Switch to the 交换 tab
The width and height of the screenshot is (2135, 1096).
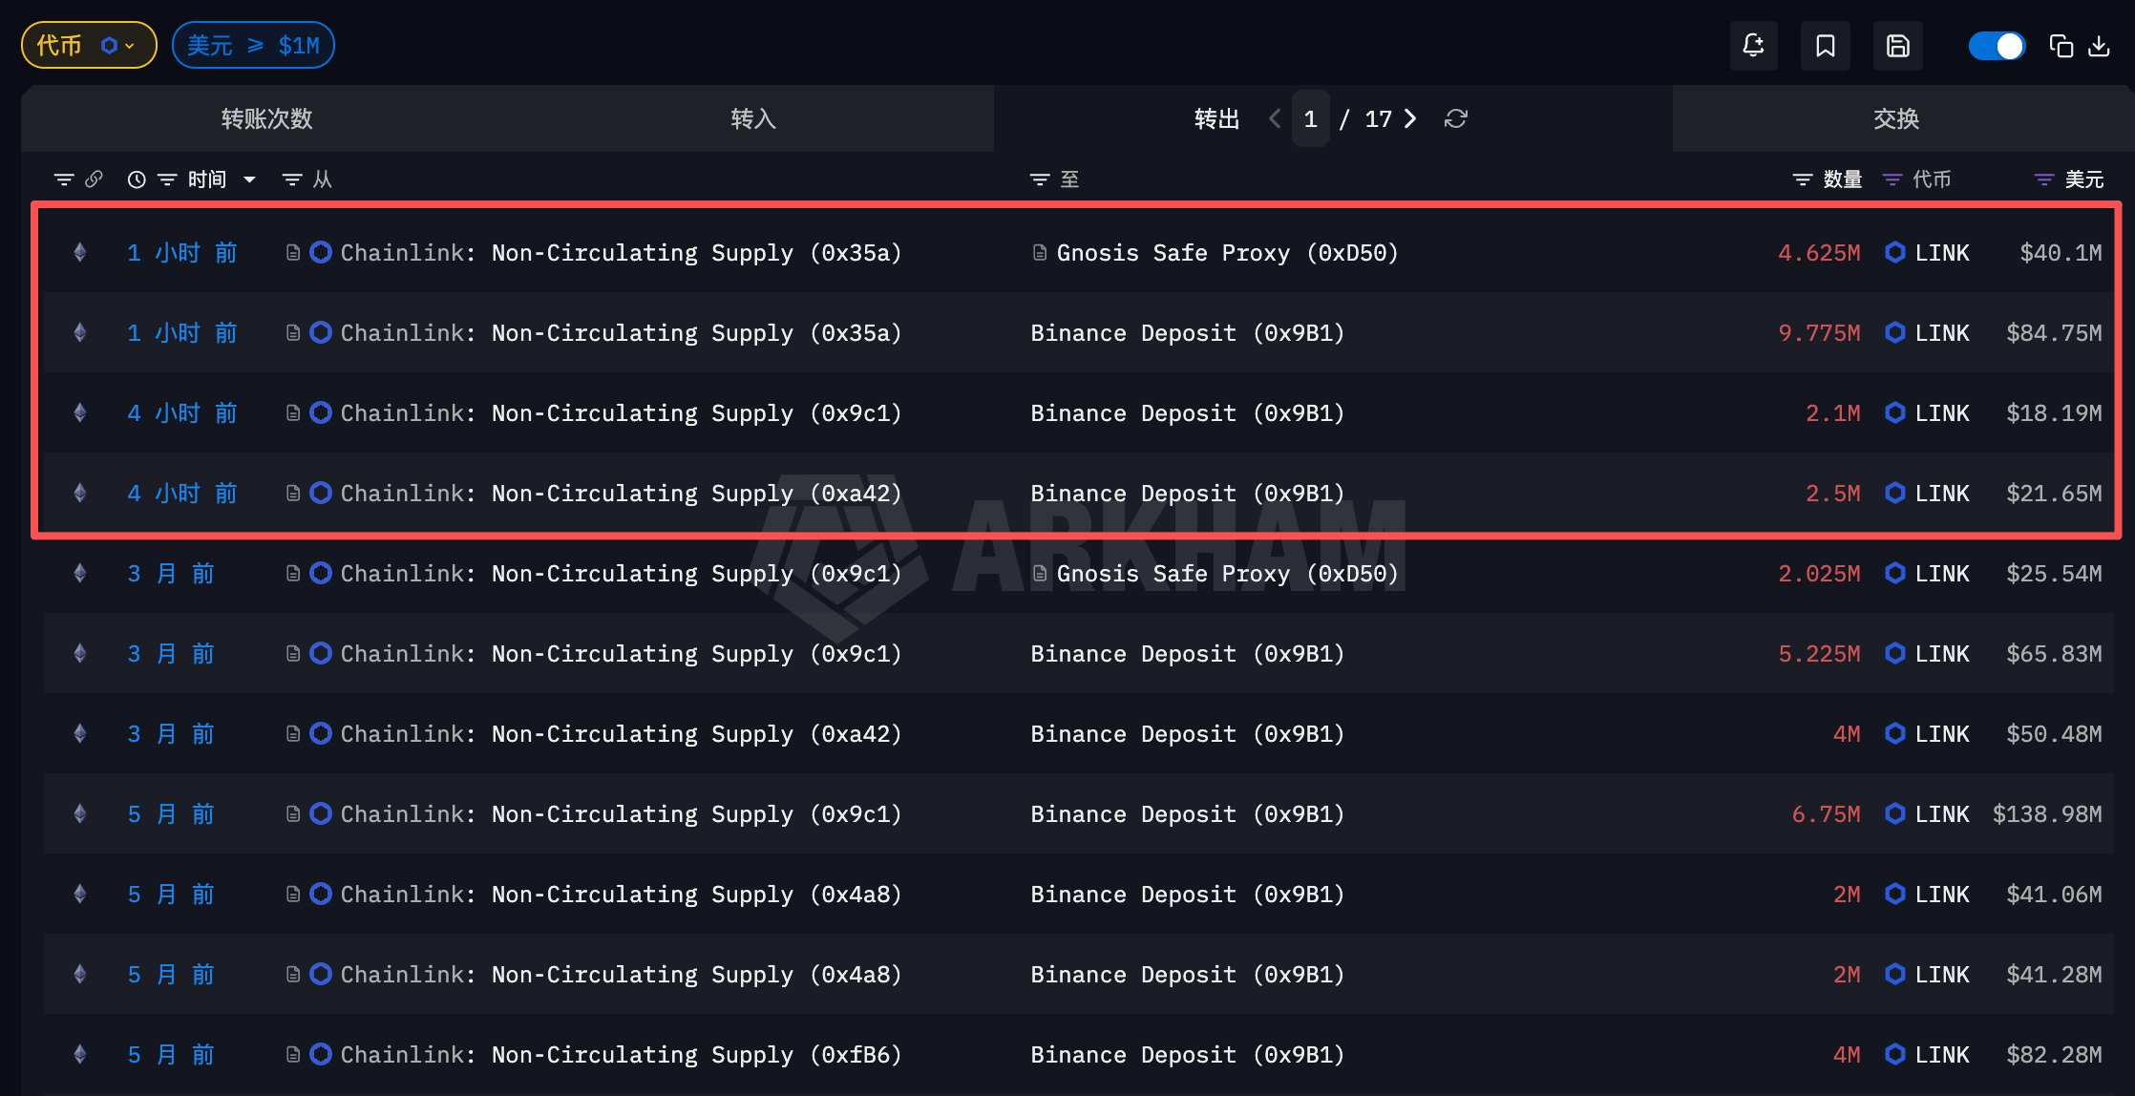pyautogui.click(x=1895, y=118)
